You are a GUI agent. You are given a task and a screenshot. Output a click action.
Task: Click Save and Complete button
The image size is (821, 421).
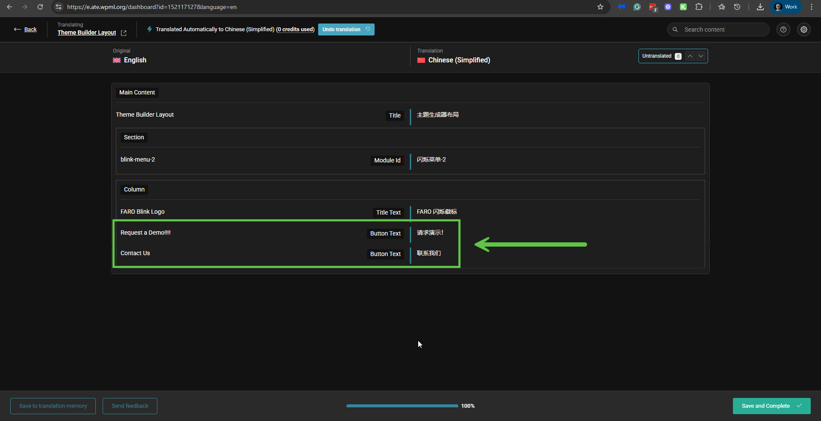(x=771, y=406)
